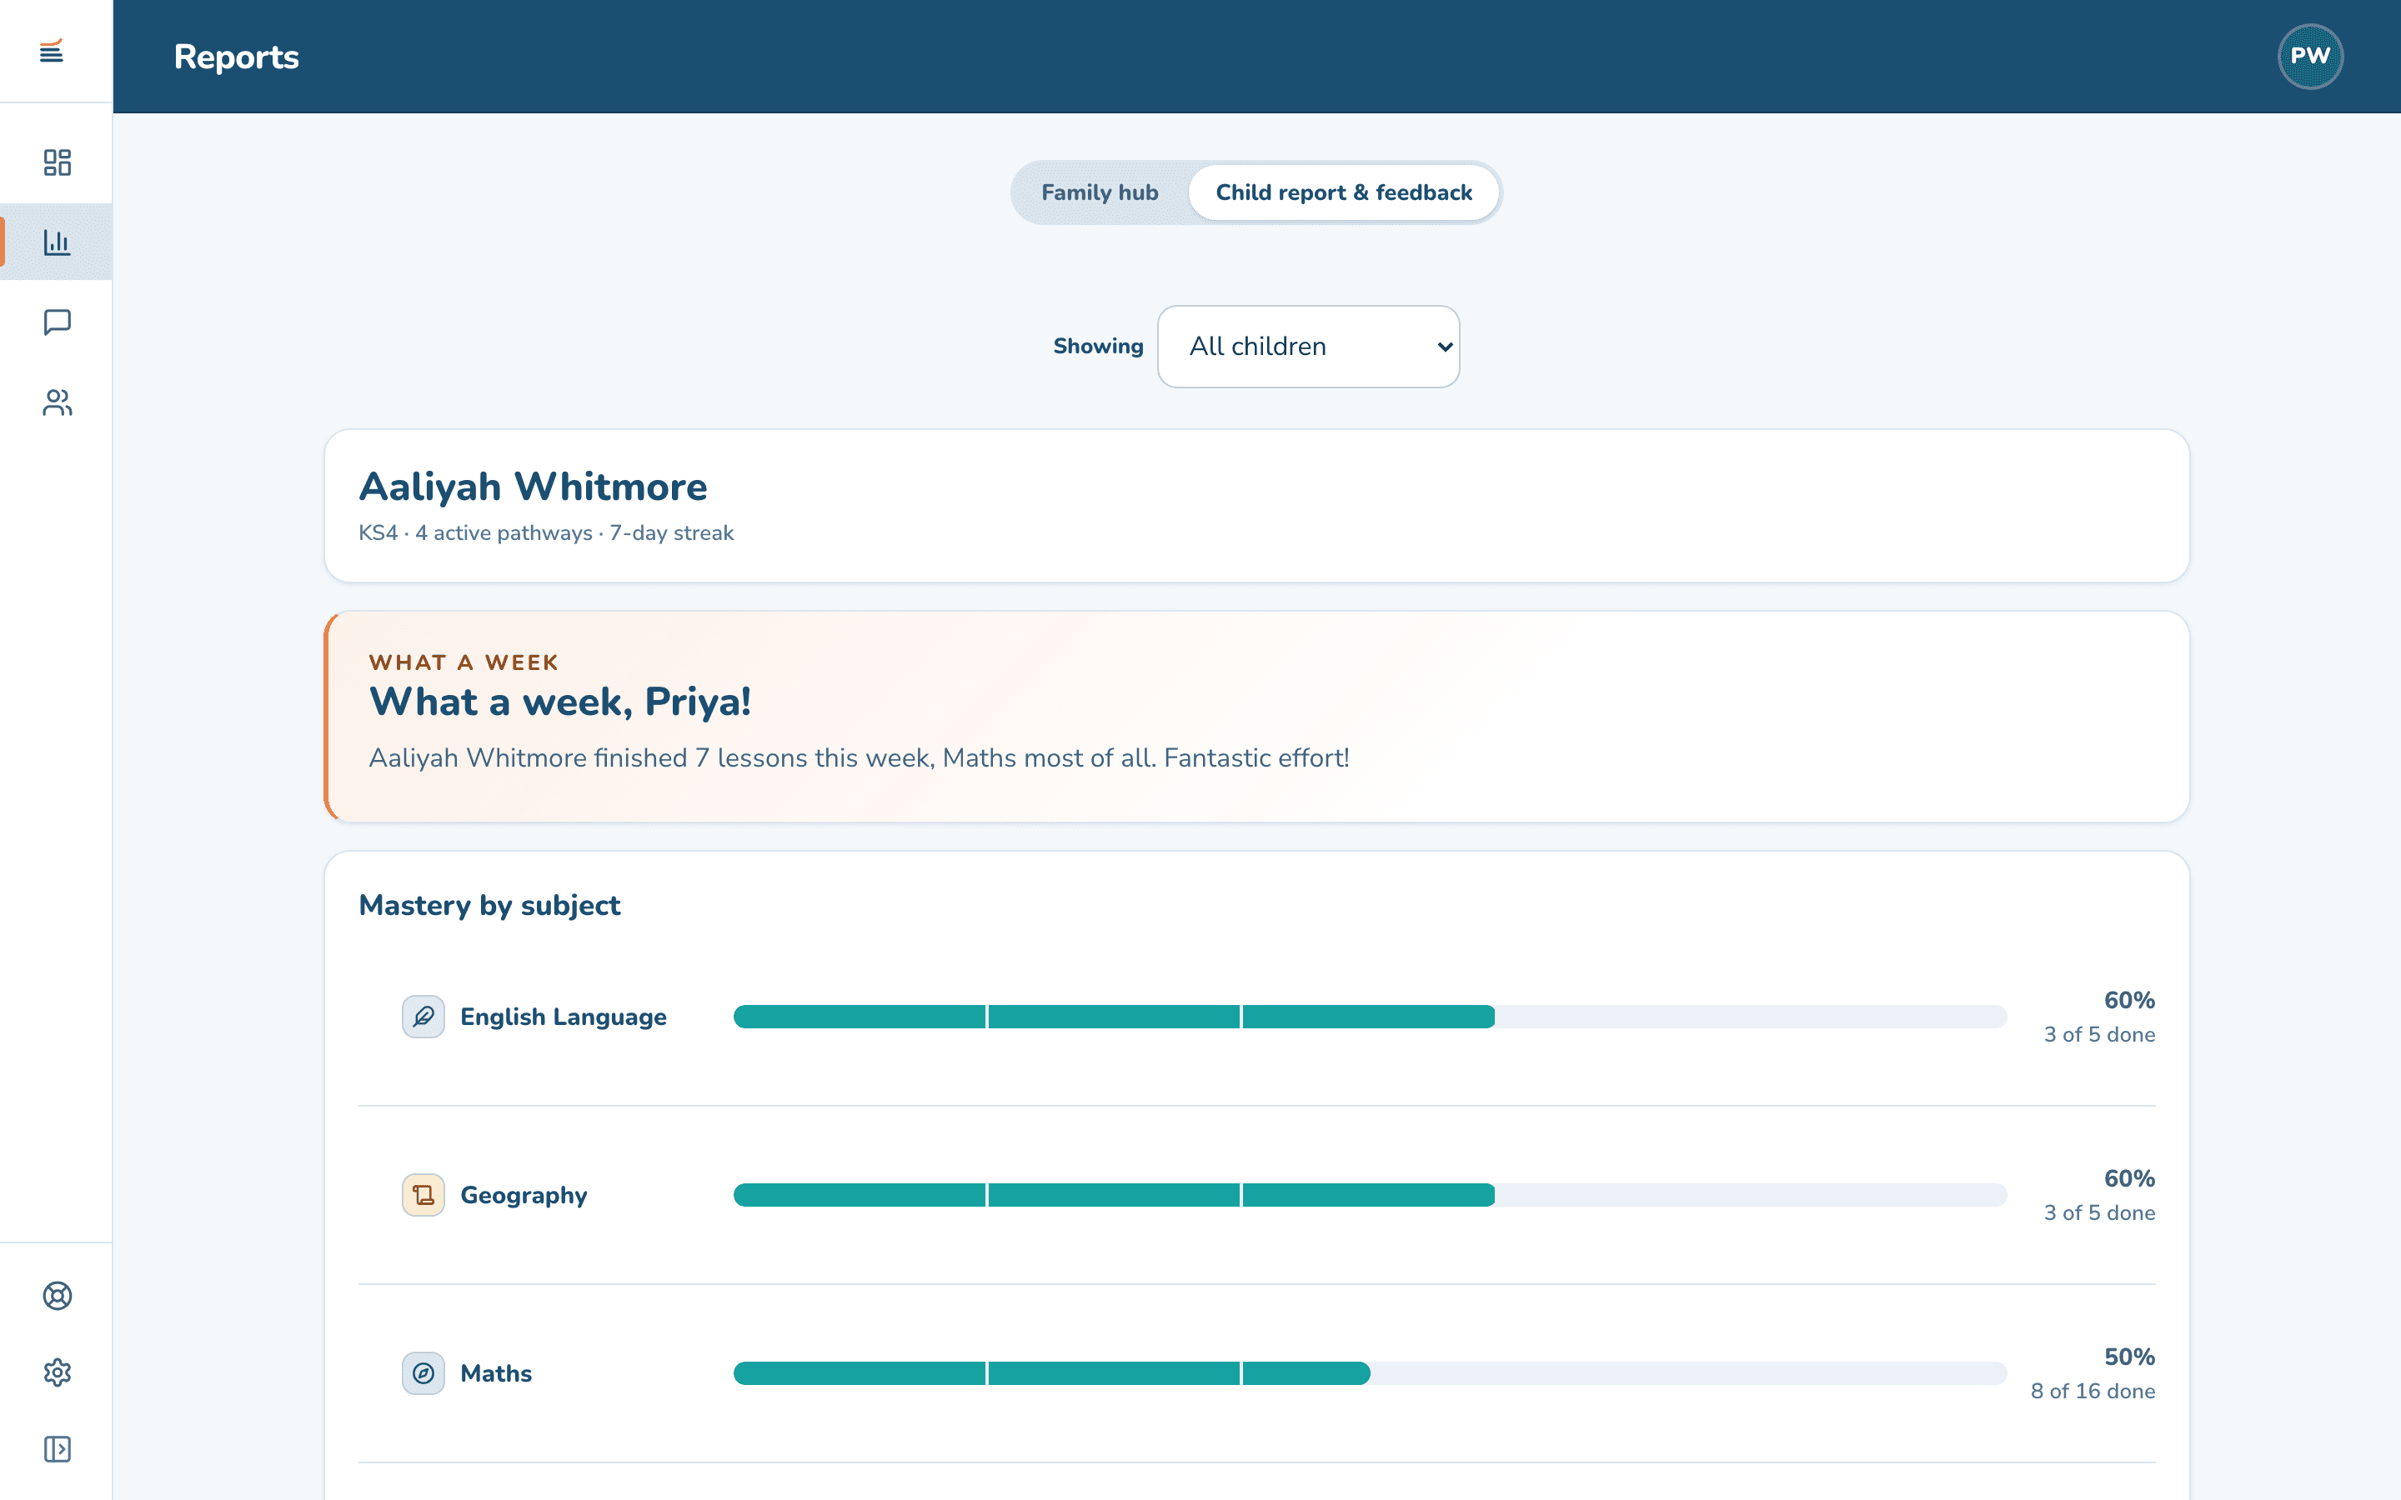Click the Geography scroll icon

[424, 1196]
